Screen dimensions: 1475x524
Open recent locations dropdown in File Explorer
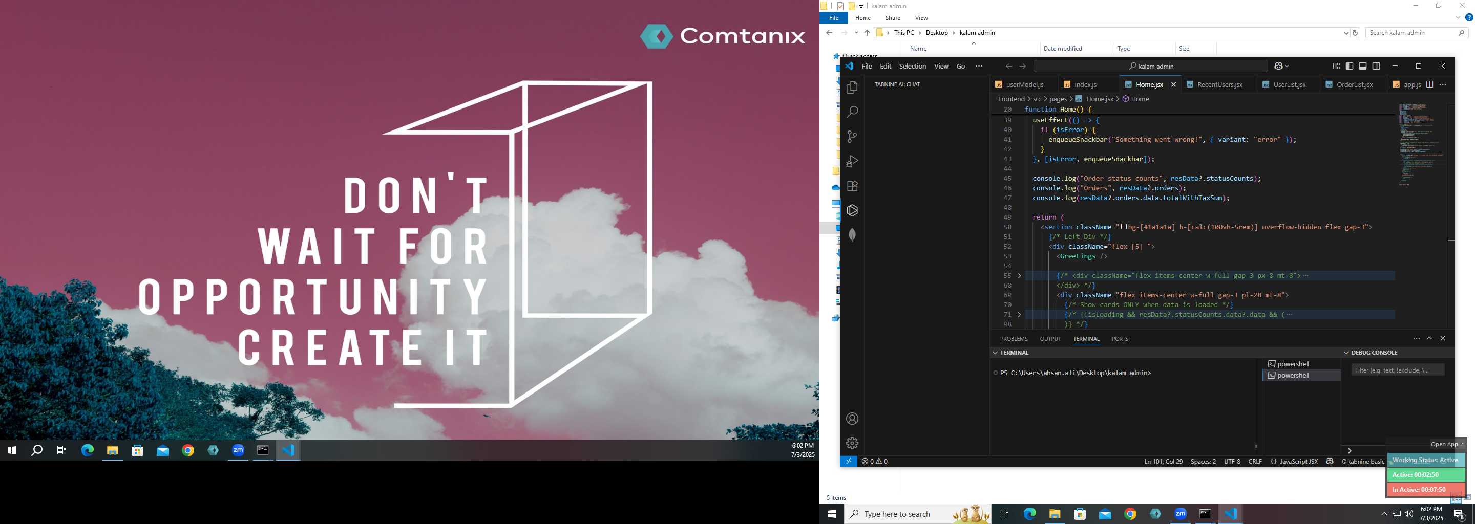click(856, 33)
